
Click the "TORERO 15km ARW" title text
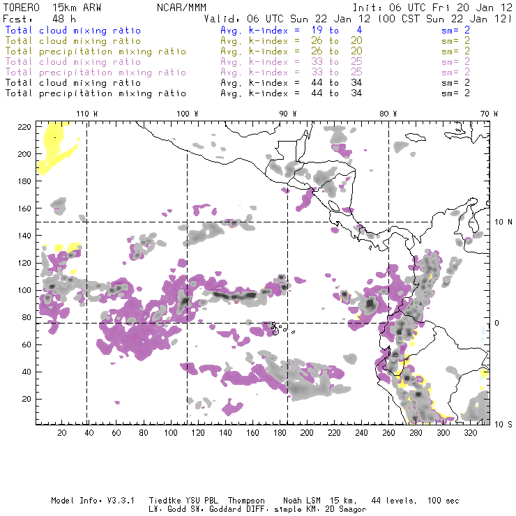click(x=52, y=8)
